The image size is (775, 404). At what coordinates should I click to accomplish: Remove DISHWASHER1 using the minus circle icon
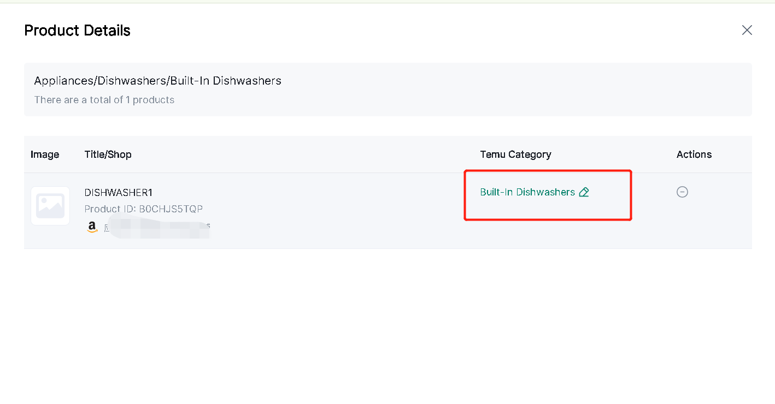pos(682,192)
